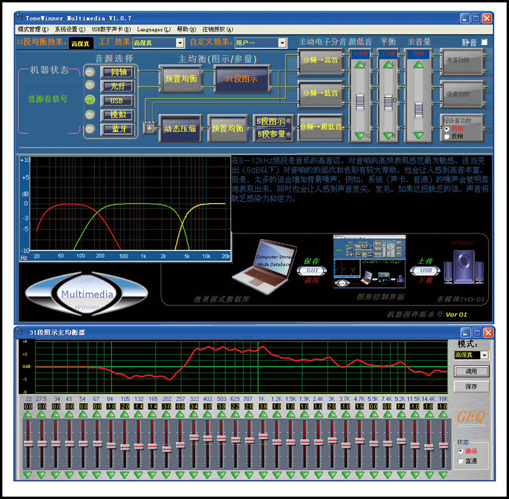Enable the 静音 mute checkbox
This screenshot has width=509, height=499.
coord(484,43)
